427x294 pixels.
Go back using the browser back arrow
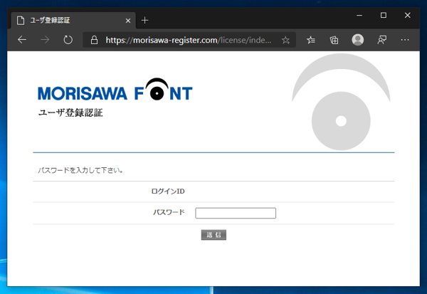22,40
